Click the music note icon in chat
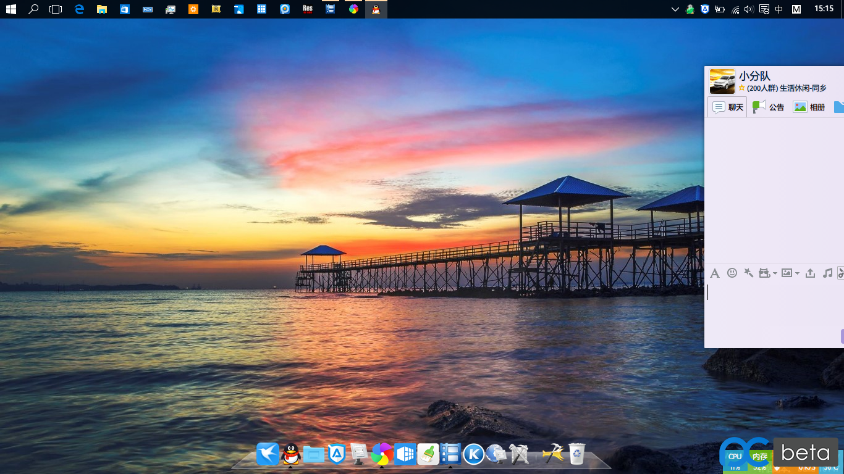Viewport: 844px width, 474px height. point(827,273)
